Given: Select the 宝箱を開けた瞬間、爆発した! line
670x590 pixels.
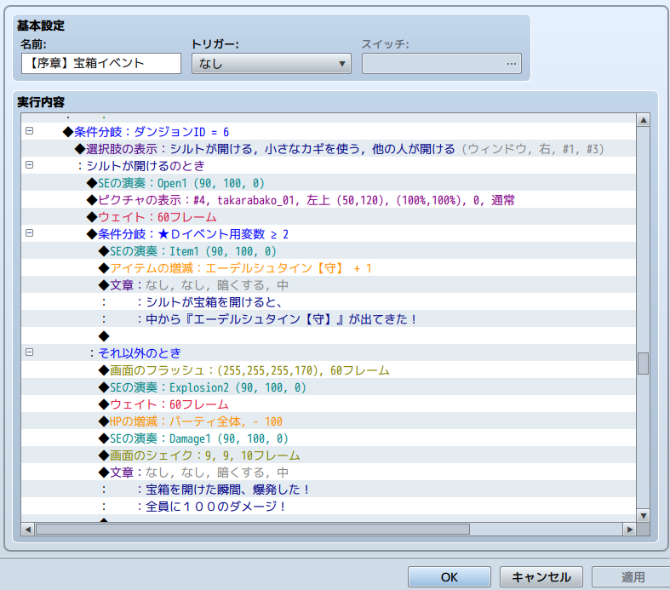Looking at the screenshot, I should (x=328, y=490).
